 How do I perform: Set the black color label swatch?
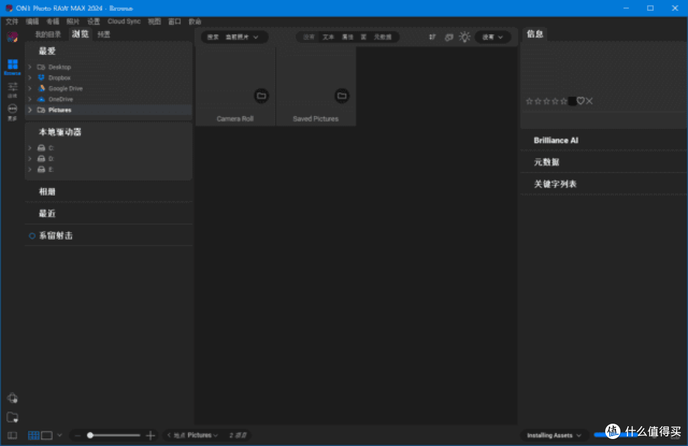click(x=572, y=101)
